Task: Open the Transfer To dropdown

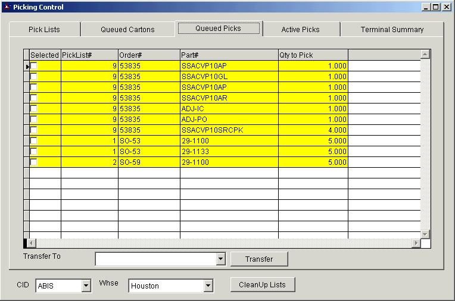Action: (x=220, y=259)
